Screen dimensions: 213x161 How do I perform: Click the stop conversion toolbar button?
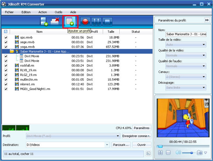coord(107,22)
